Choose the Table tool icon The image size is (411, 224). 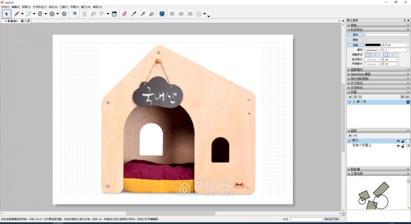pyautogui.click(x=114, y=14)
